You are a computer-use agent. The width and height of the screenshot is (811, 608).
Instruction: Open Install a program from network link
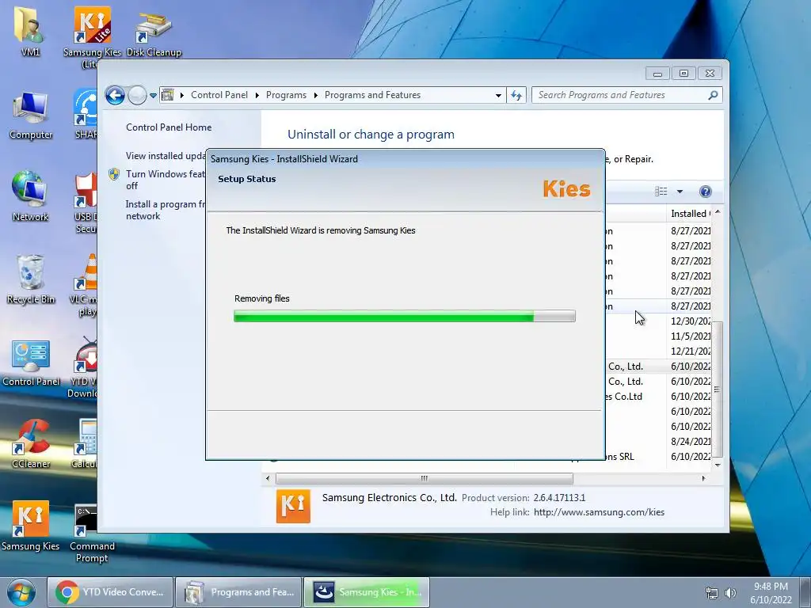166,210
